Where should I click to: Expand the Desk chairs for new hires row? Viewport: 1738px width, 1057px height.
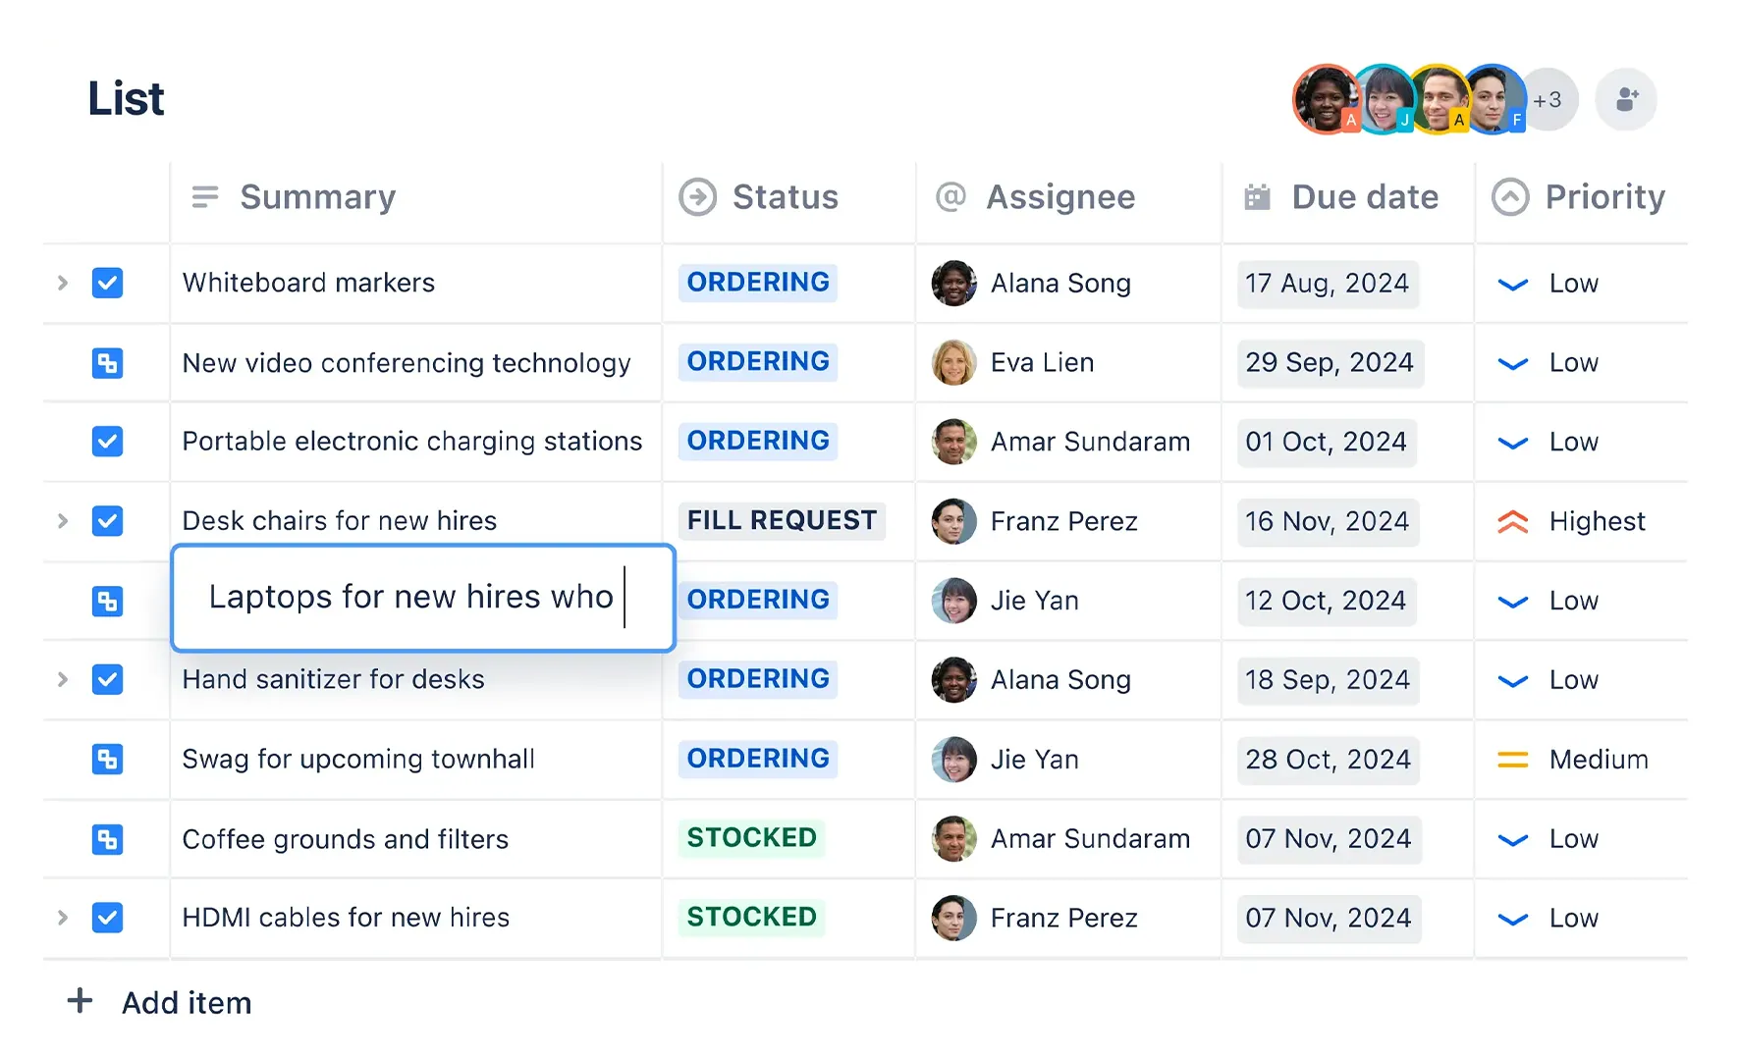[63, 520]
